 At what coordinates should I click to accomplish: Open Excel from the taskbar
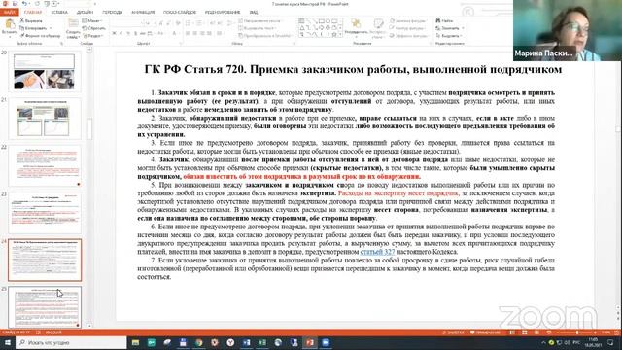[x=262, y=342]
